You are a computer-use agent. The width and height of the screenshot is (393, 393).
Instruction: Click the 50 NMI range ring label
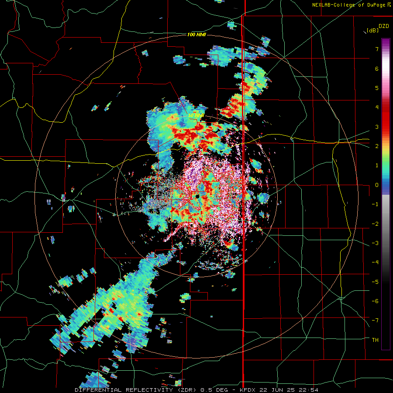[x=196, y=116]
